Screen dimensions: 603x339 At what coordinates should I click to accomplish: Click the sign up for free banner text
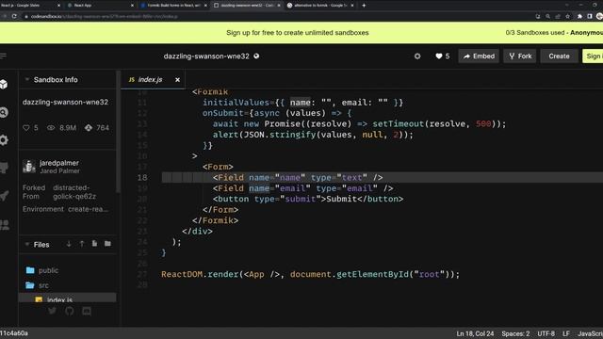tap(298, 33)
